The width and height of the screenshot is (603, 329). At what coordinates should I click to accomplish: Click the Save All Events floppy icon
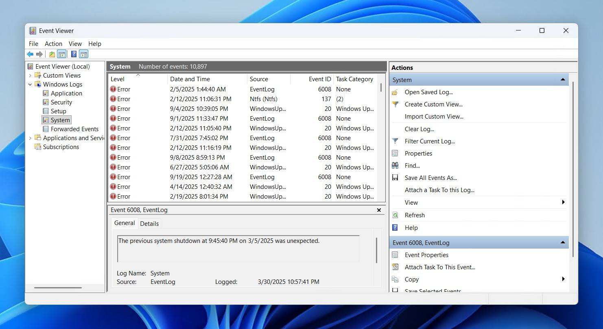click(x=395, y=178)
